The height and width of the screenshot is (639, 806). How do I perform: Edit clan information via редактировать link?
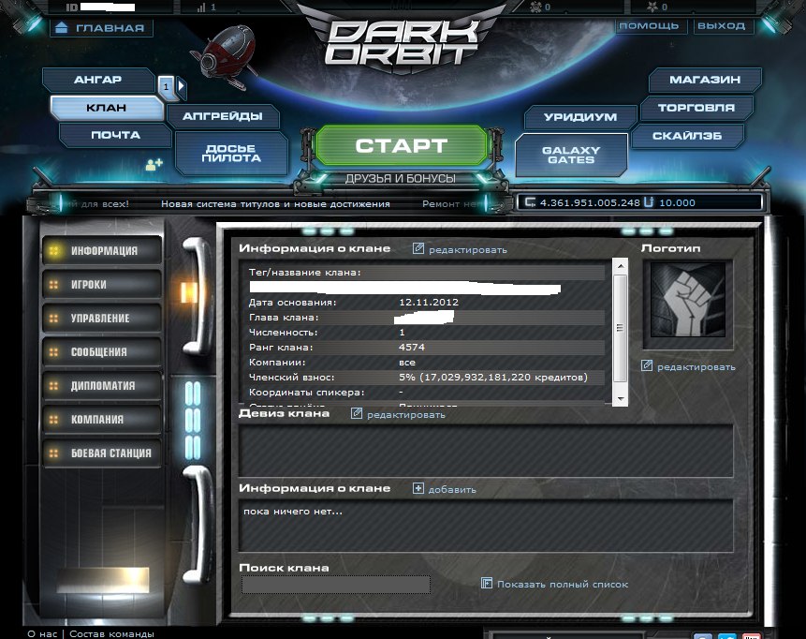[468, 250]
